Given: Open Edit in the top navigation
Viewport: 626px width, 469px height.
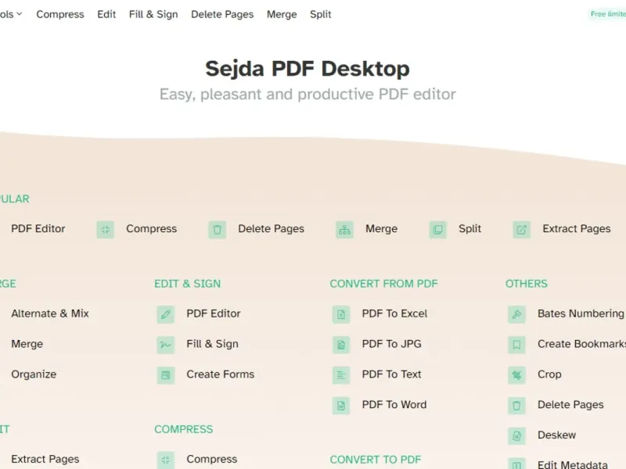Looking at the screenshot, I should (106, 14).
